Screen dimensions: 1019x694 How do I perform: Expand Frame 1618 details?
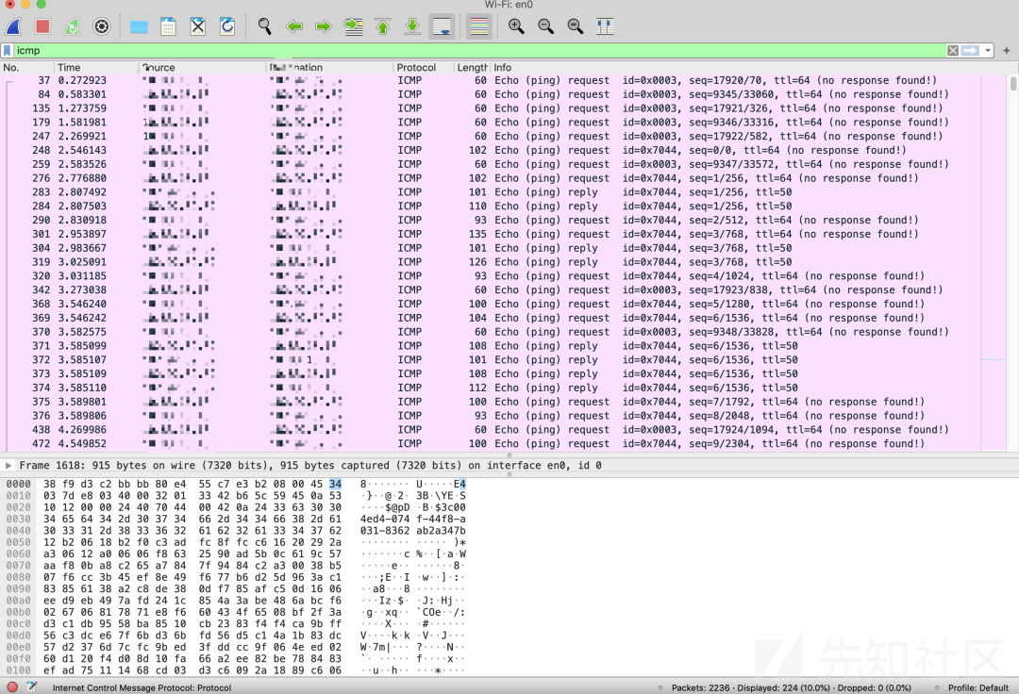point(8,466)
